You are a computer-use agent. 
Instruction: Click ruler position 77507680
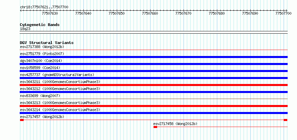point(217,13)
